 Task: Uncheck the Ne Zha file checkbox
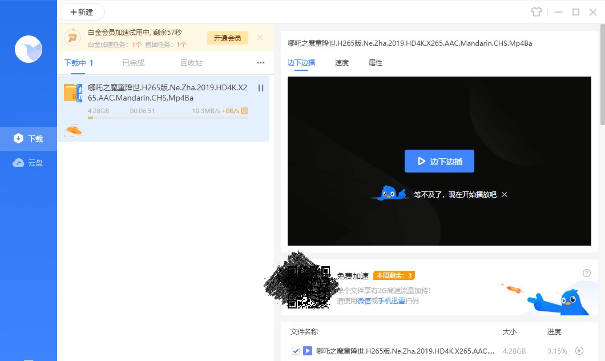(x=295, y=351)
